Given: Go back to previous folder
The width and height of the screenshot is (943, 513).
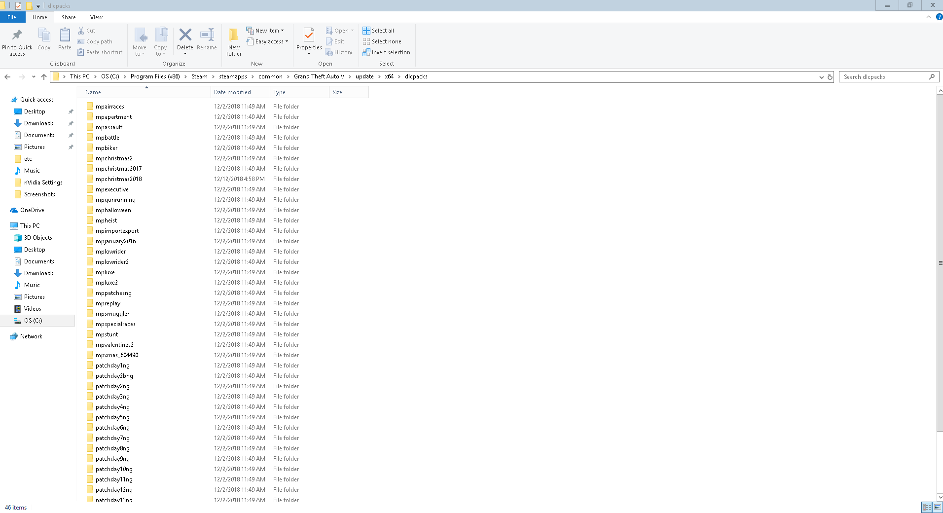Looking at the screenshot, I should (7, 76).
